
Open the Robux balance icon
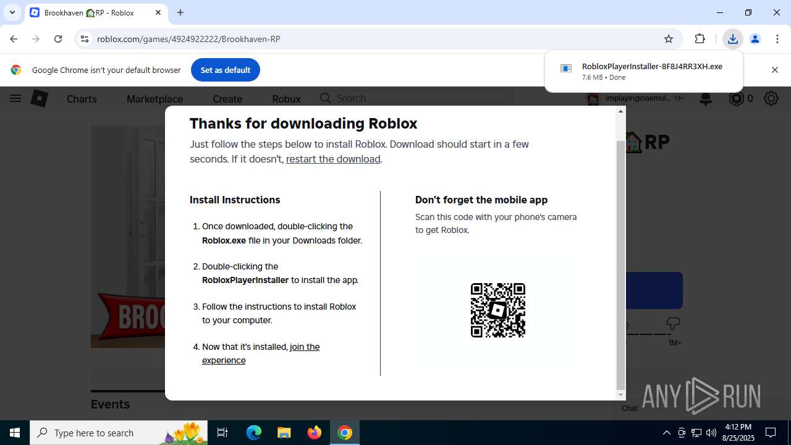tap(736, 98)
